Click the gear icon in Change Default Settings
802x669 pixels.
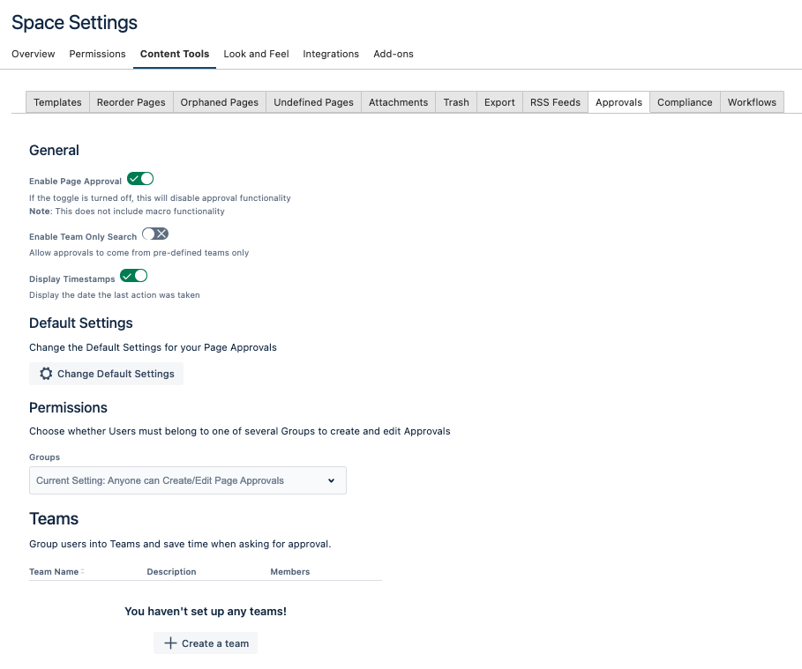click(46, 374)
